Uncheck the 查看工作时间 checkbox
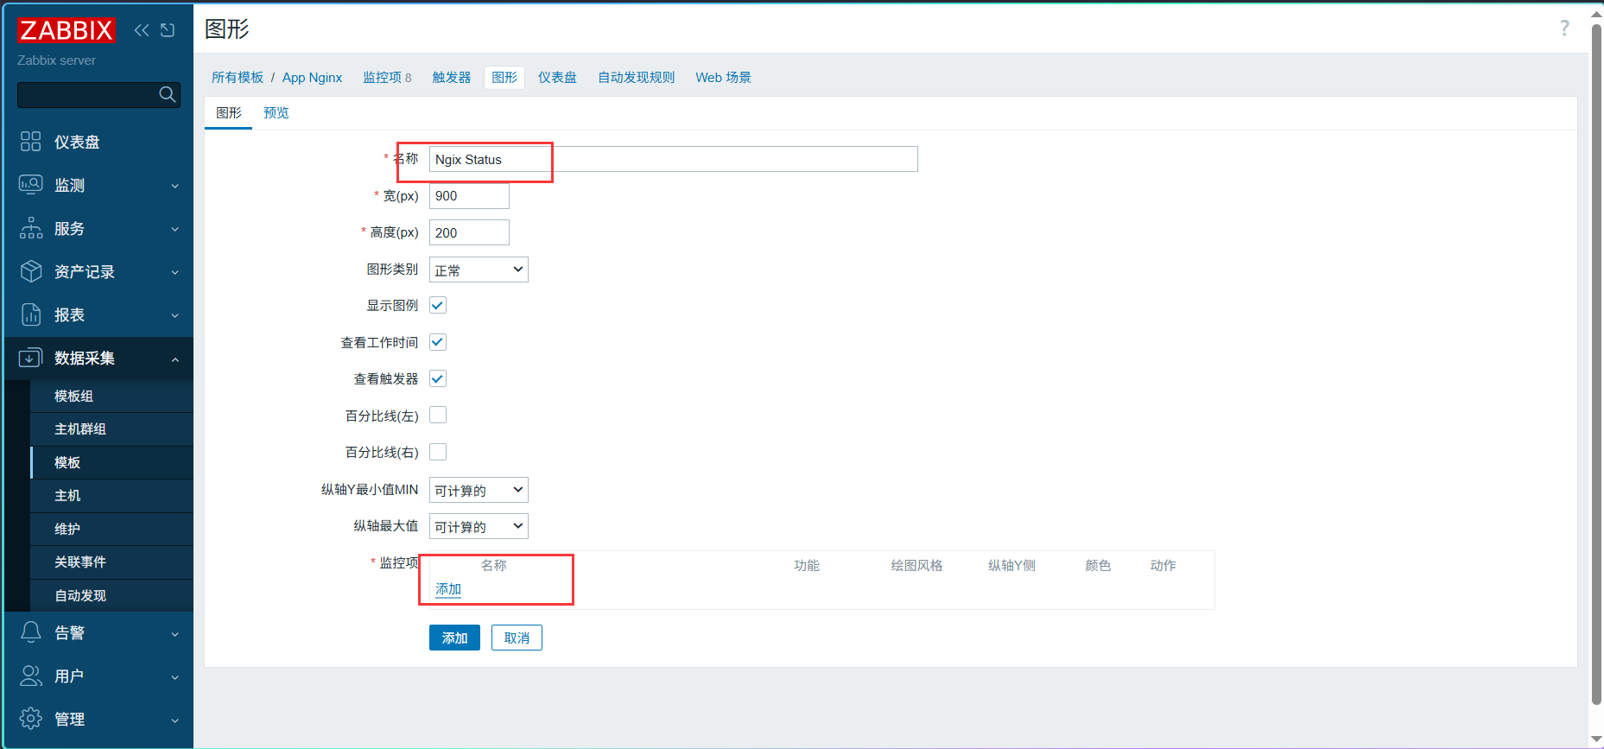 click(438, 342)
